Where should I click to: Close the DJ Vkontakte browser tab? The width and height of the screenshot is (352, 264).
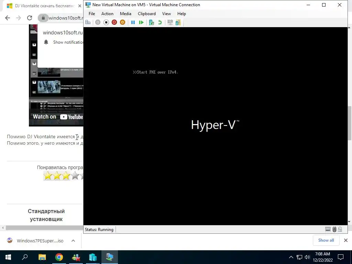pyautogui.click(x=80, y=6)
